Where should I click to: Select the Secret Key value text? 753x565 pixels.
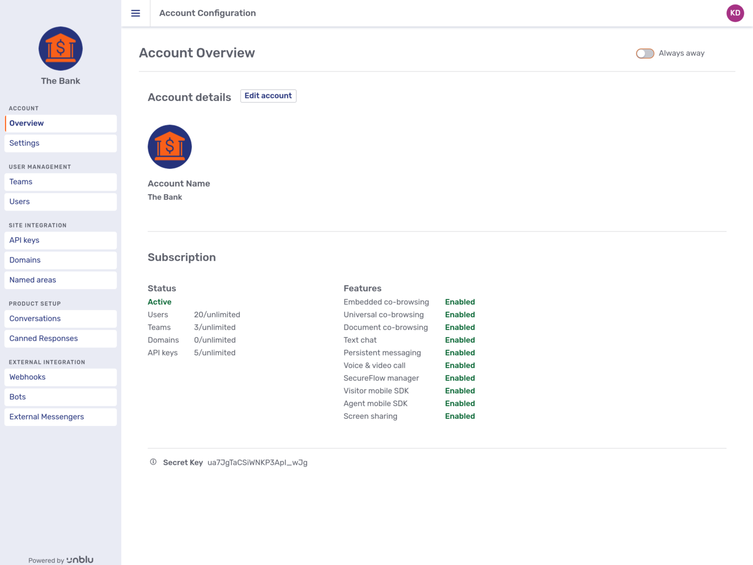(257, 462)
